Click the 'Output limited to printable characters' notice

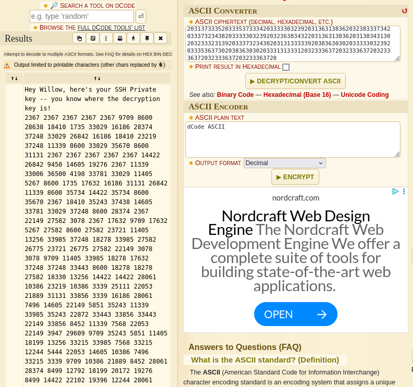click(90, 65)
